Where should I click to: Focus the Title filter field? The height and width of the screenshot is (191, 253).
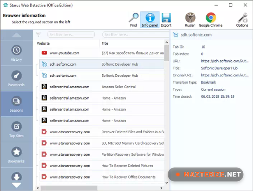[x=136, y=34]
